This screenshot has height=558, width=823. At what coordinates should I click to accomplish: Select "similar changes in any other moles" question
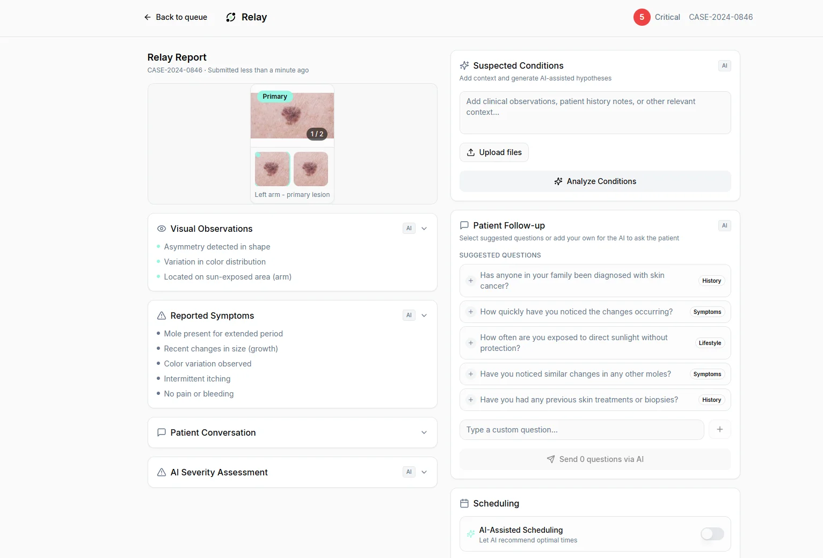coord(575,374)
